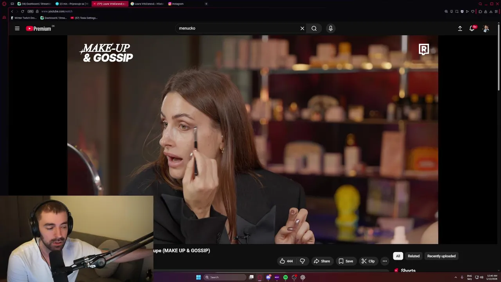Share the video

(322, 261)
